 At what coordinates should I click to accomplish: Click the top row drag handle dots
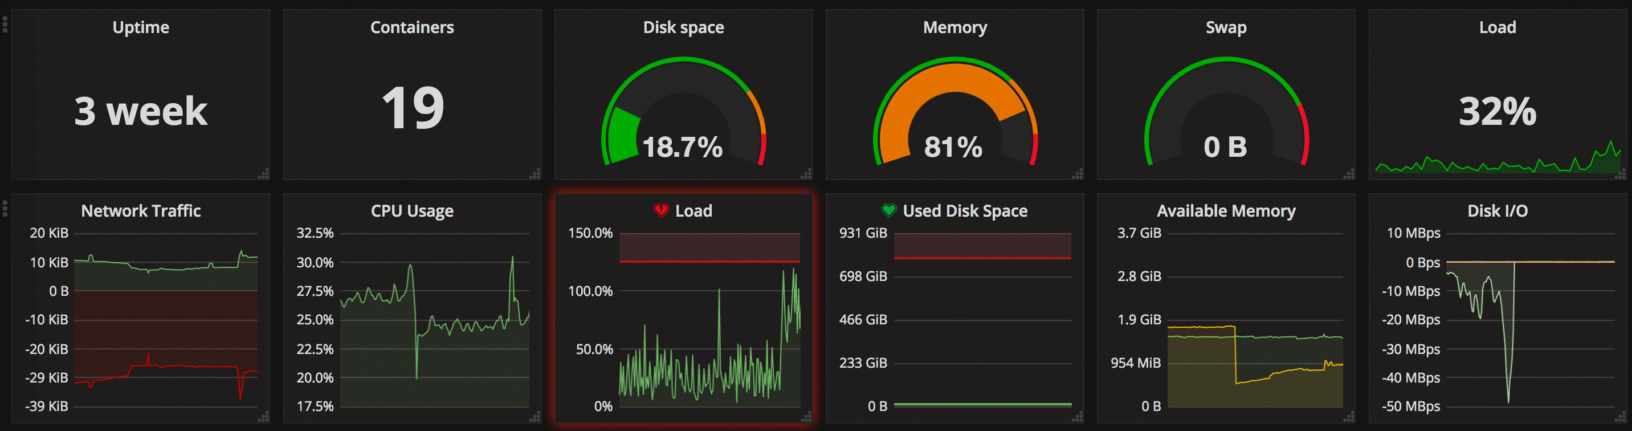pyautogui.click(x=5, y=25)
